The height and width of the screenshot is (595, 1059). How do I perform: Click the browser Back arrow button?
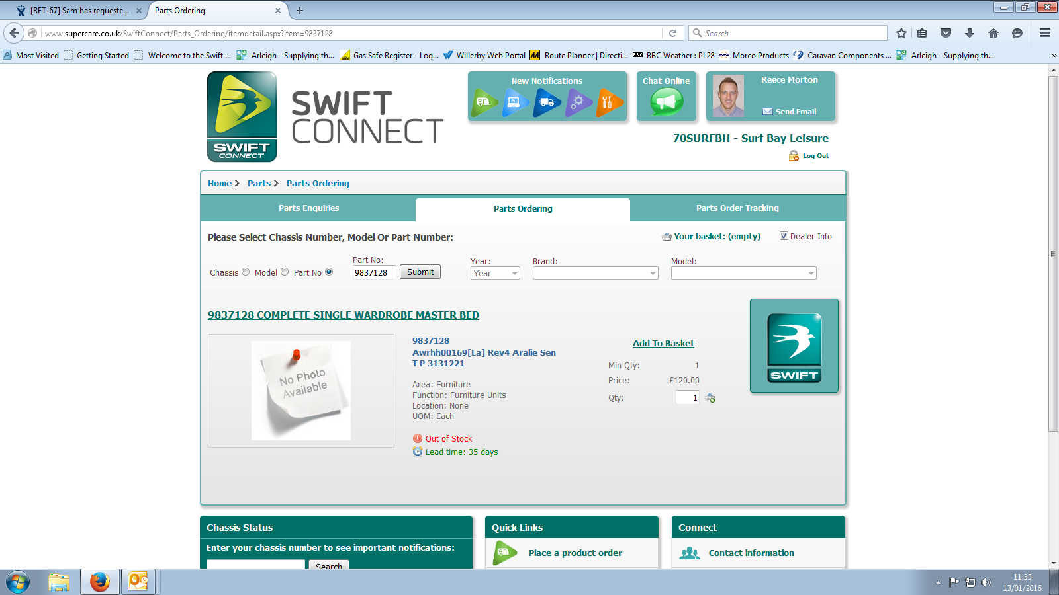[14, 33]
